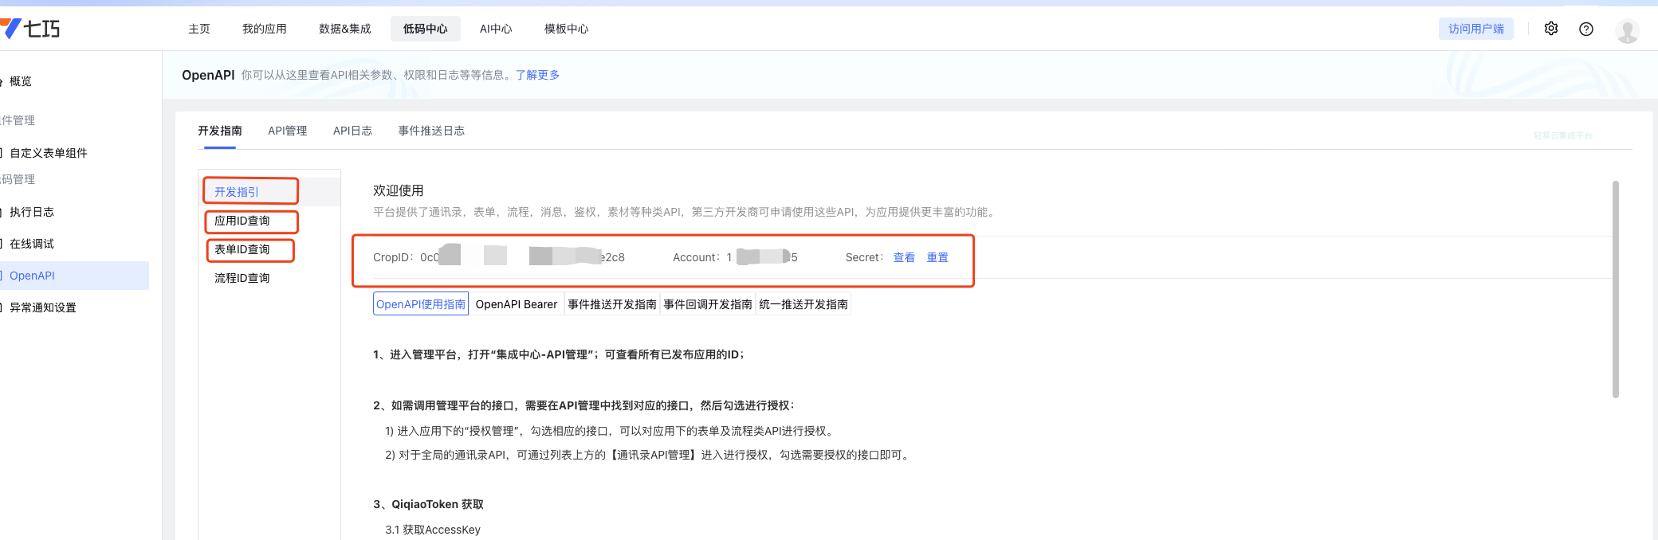The width and height of the screenshot is (1658, 540).
Task: Click the 欢迎使用 heading
Action: (399, 190)
